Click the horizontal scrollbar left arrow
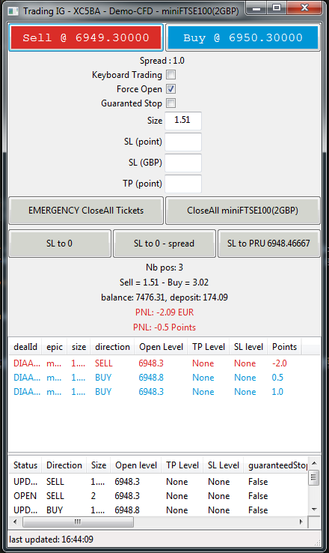The width and height of the screenshot is (329, 553). click(15, 522)
